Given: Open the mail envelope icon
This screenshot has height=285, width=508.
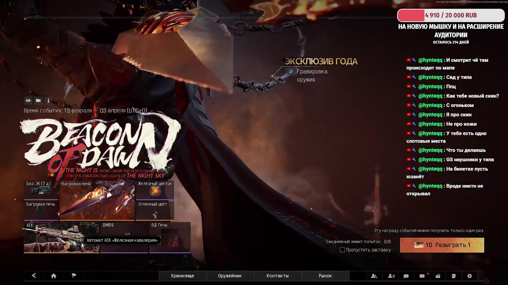Looking at the screenshot, I should [x=422, y=276].
